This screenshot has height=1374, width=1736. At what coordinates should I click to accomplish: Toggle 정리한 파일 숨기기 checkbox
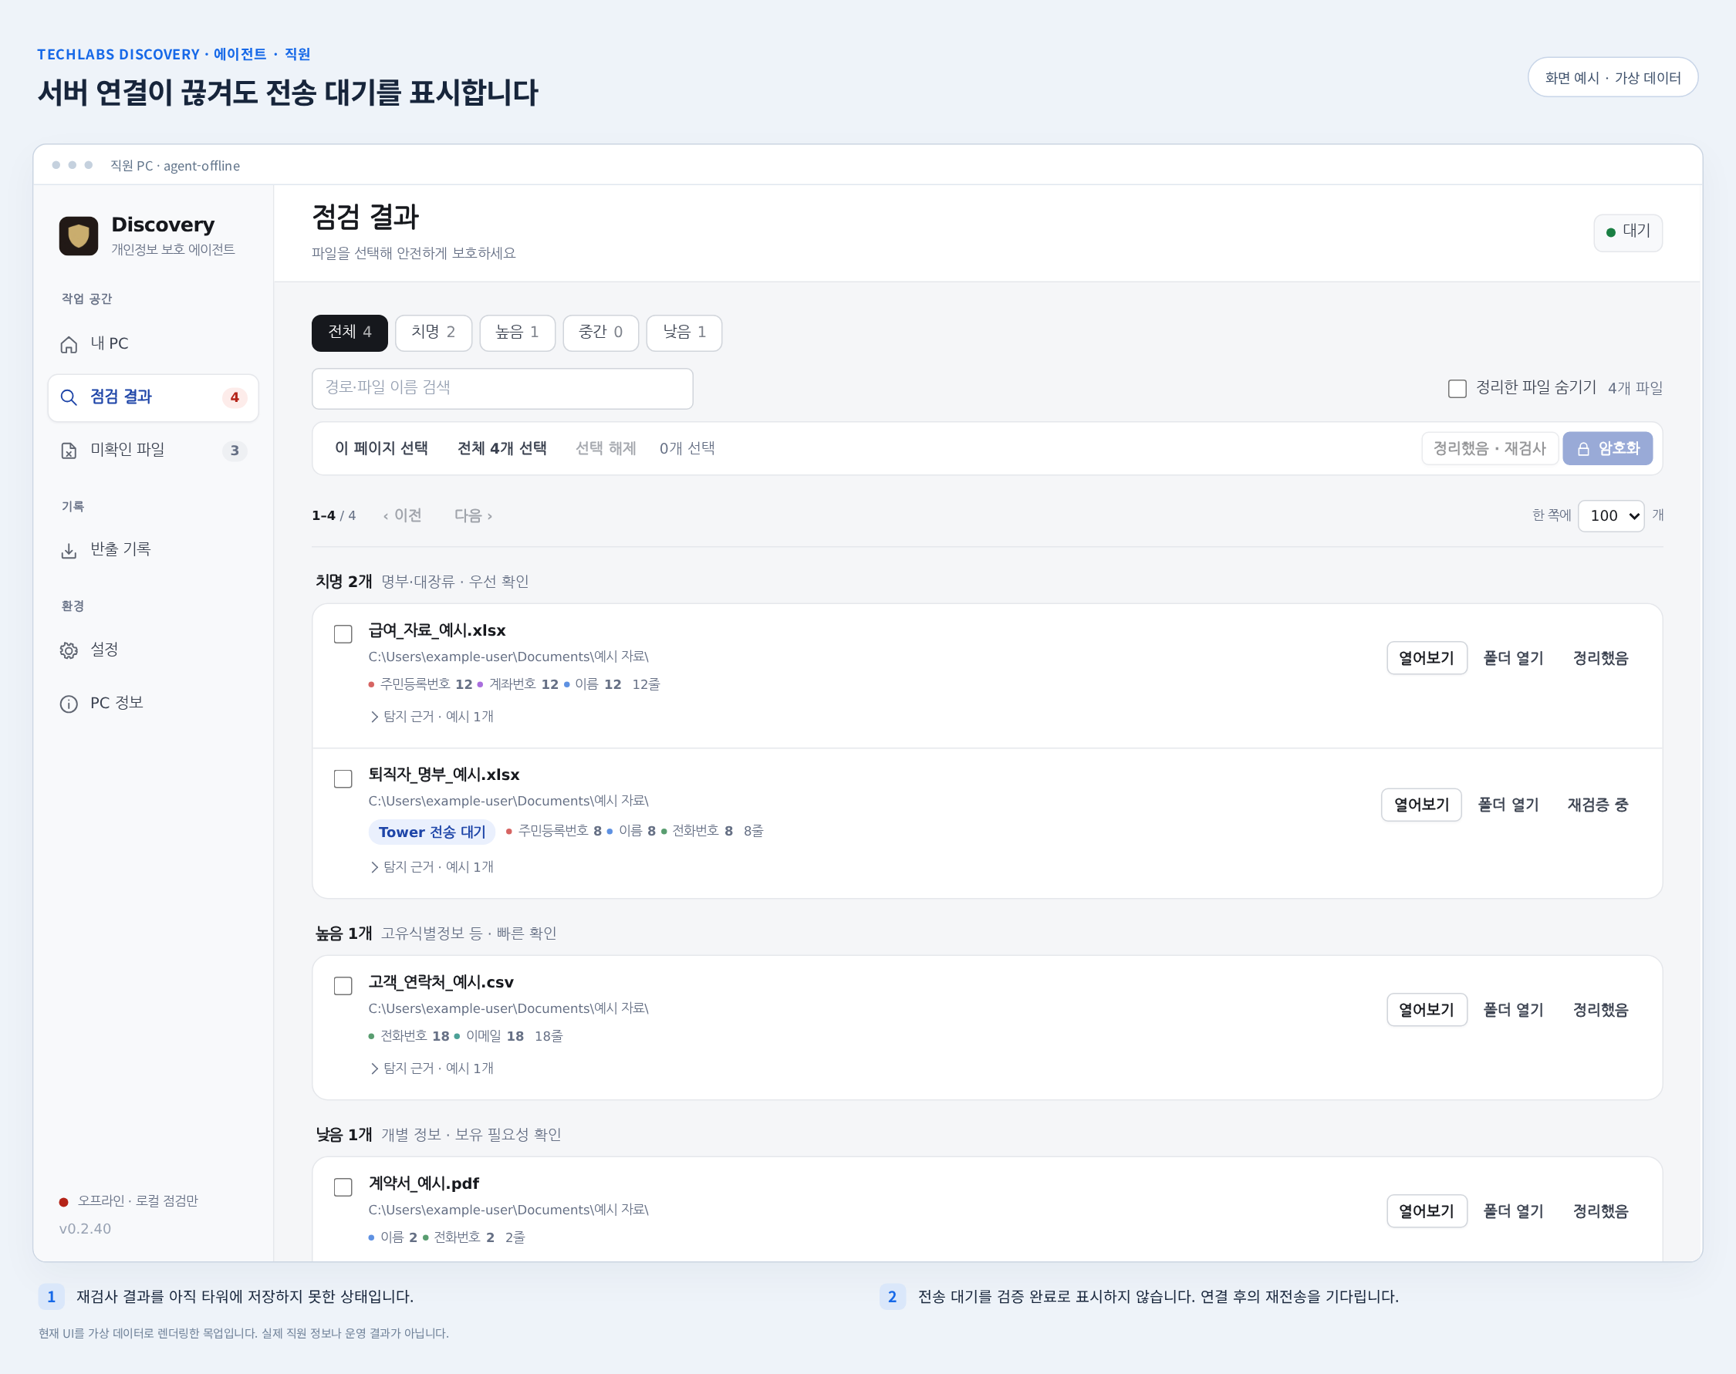pyautogui.click(x=1457, y=389)
